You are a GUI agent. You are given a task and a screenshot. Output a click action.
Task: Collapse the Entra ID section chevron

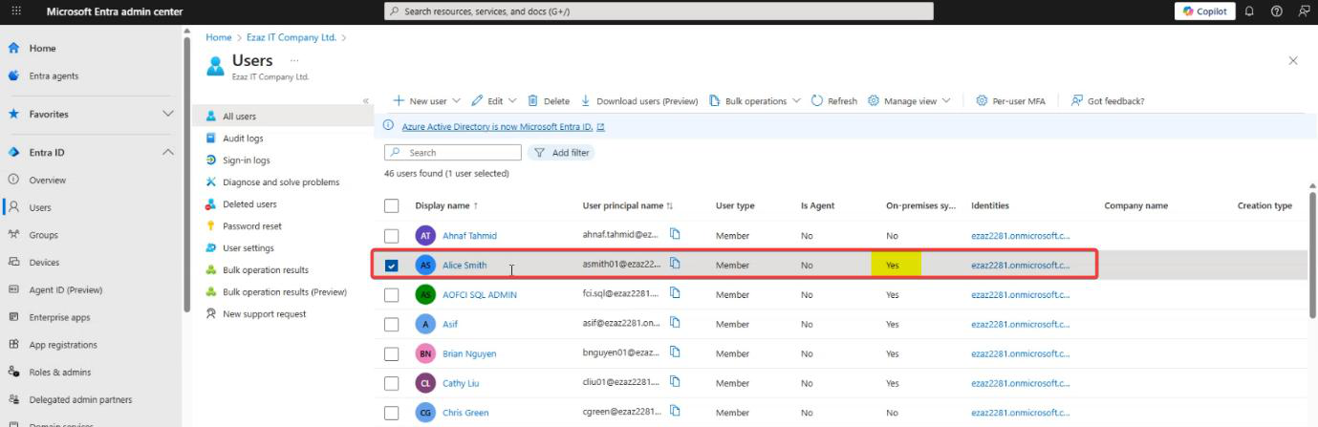click(168, 152)
